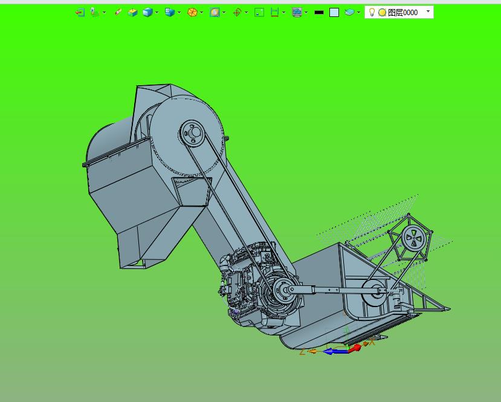This screenshot has height=402, width=501.
Task: Expand the monitor display dropdown arrow
Action: [306, 13]
